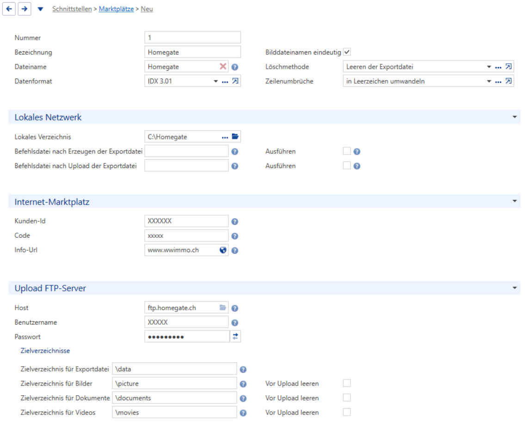Collapse the Lokales Netzwerk section
The width and height of the screenshot is (527, 422).
(515, 117)
